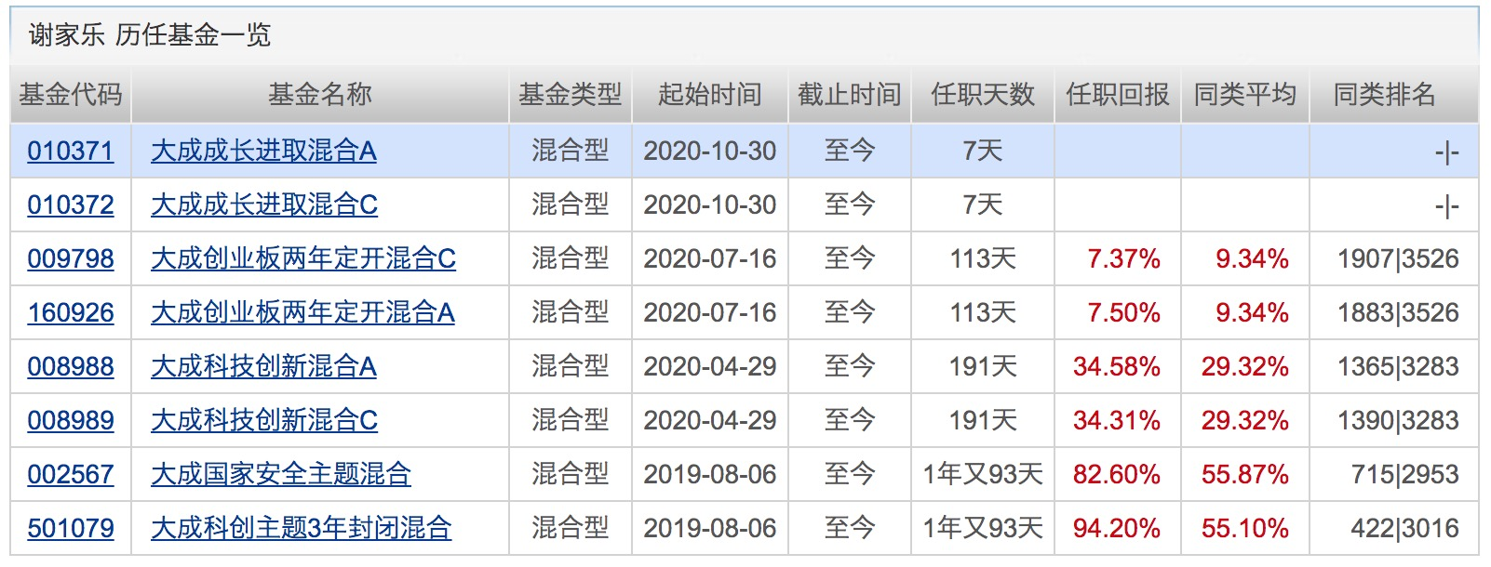Screen dimensions: 1491x567
Task: Click the 55.10% category average
Action: pos(1245,529)
